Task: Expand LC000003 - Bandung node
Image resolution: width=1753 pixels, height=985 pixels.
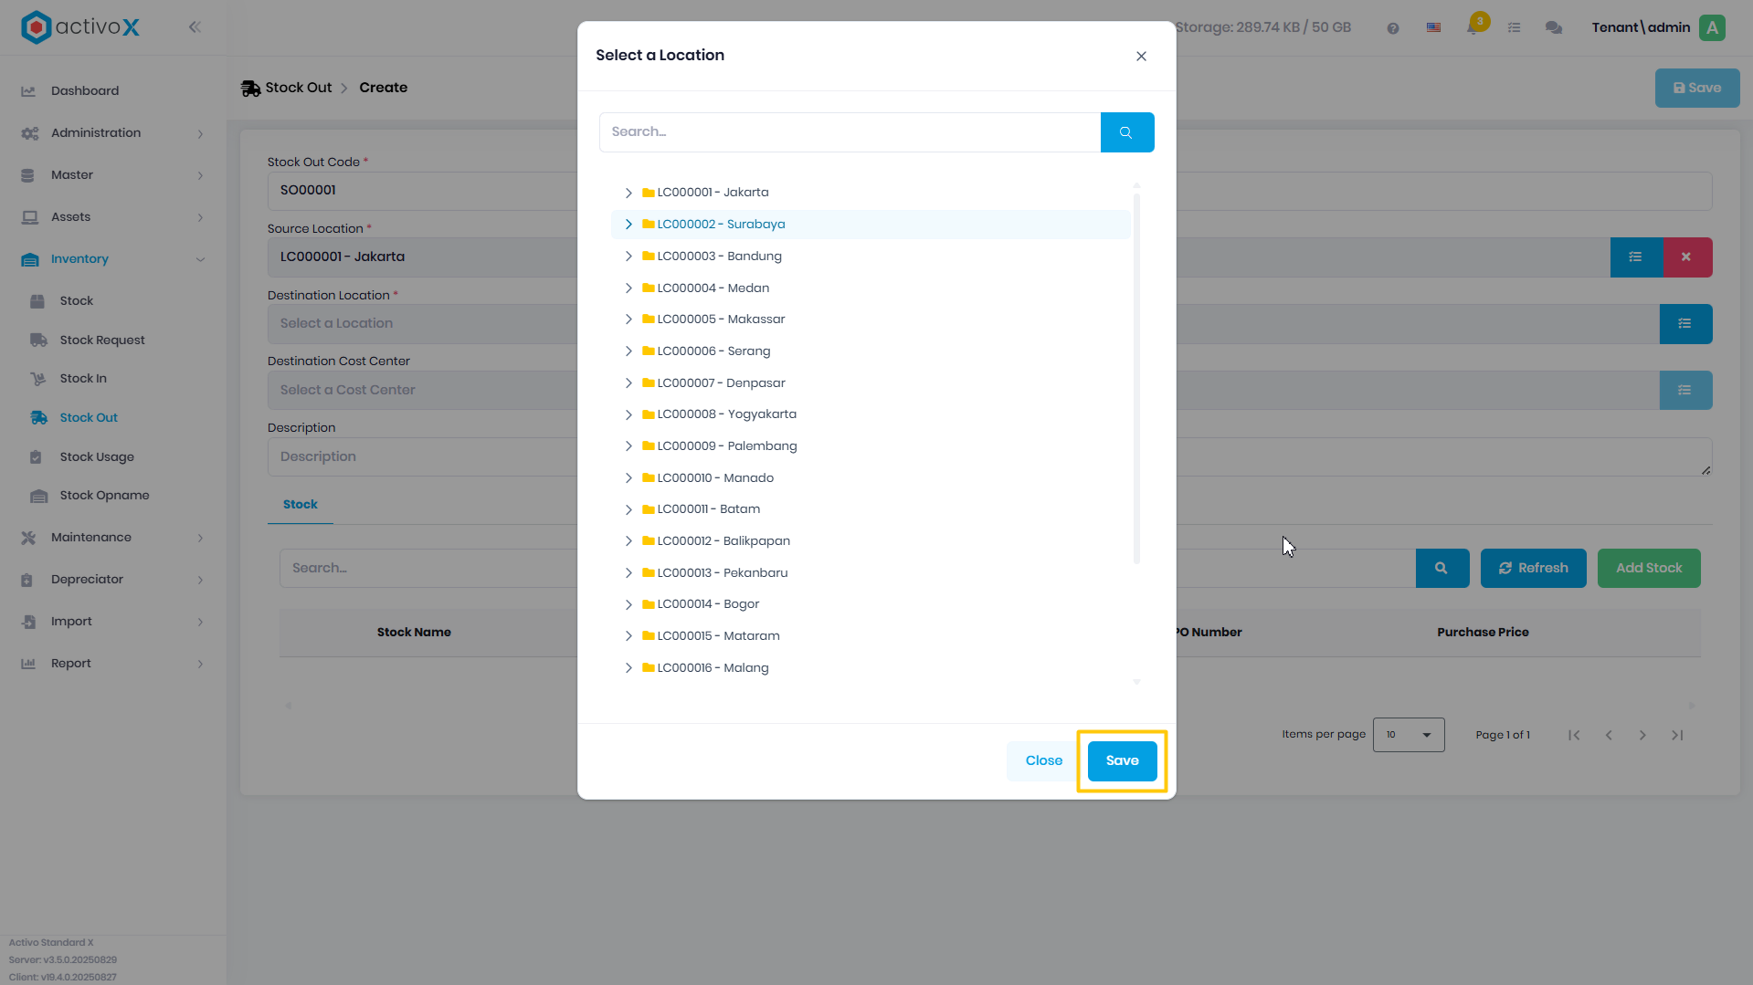Action: (x=628, y=257)
